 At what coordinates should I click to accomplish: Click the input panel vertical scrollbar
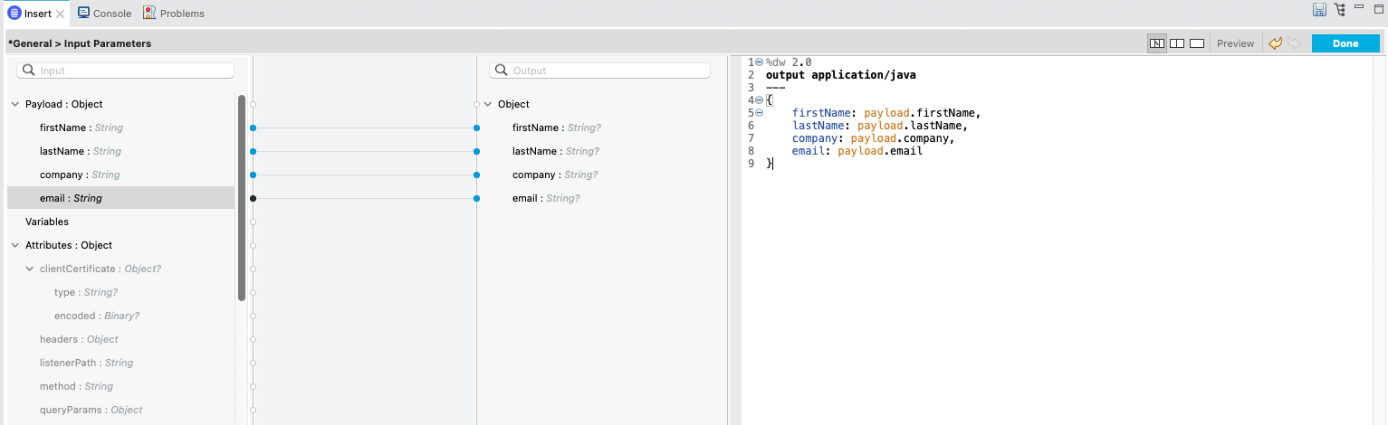241,196
